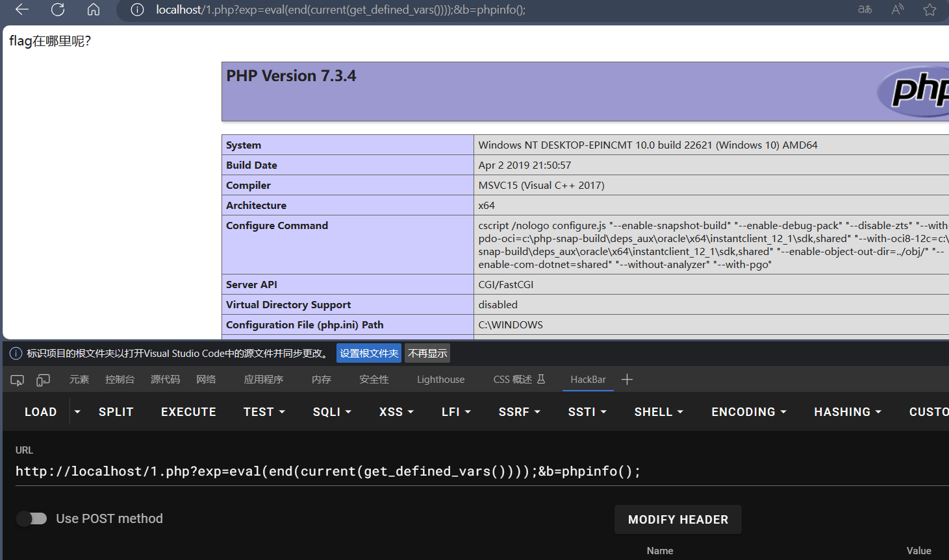
Task: Click the EXECUTE button in HackBar
Action: (188, 411)
